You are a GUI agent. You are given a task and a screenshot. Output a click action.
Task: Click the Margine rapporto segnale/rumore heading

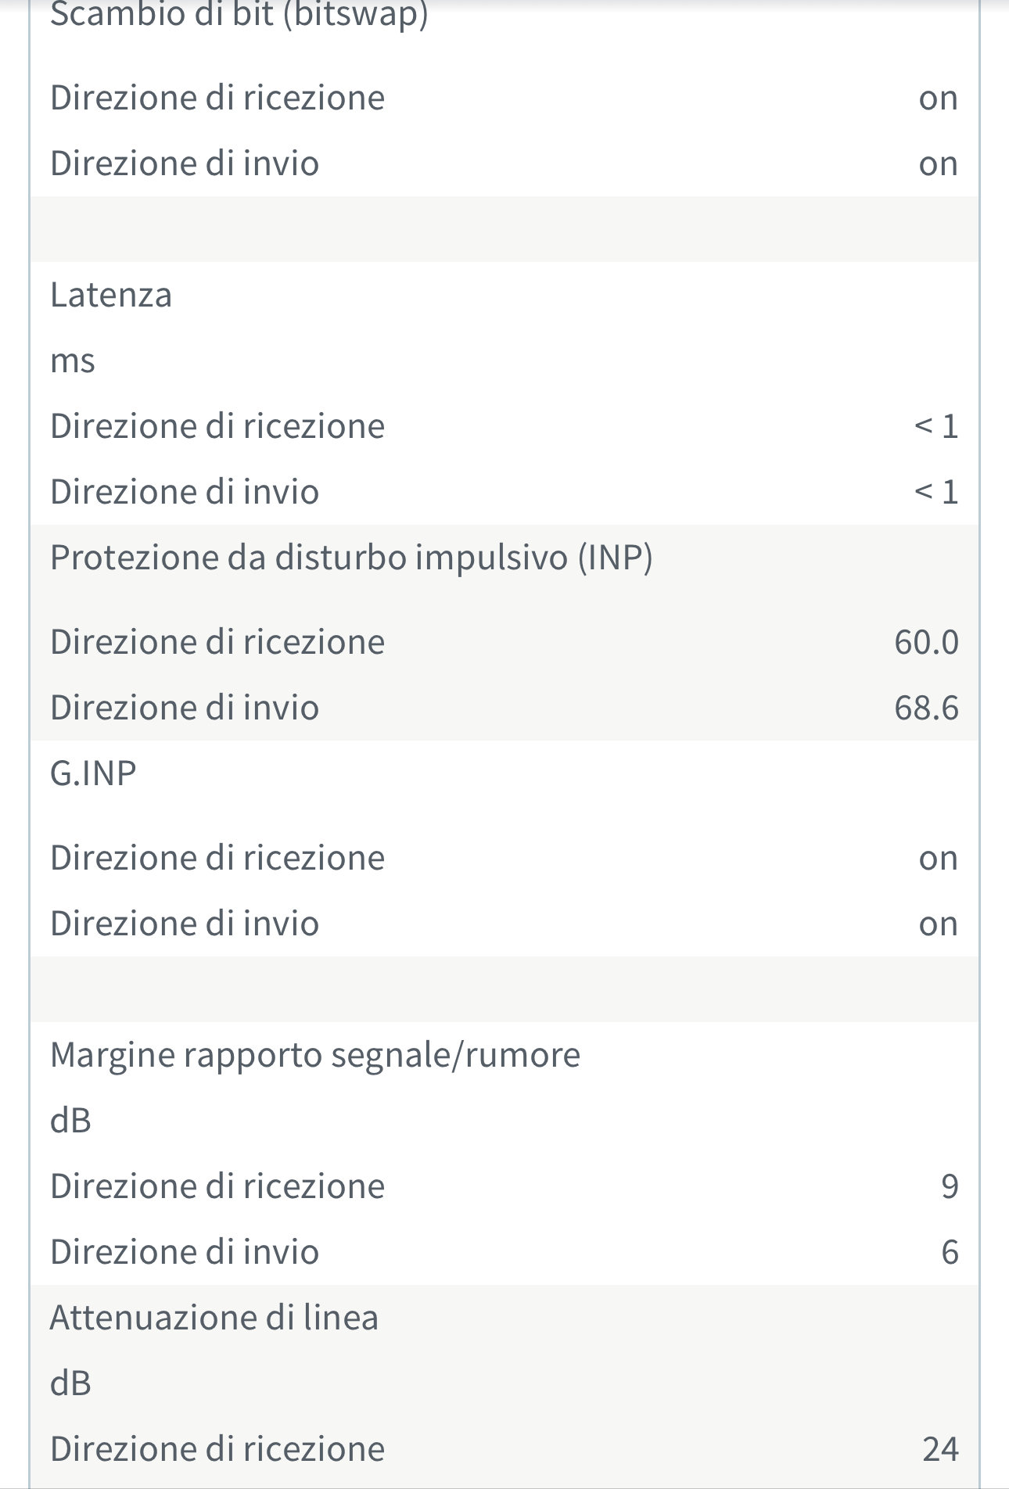[315, 1056]
